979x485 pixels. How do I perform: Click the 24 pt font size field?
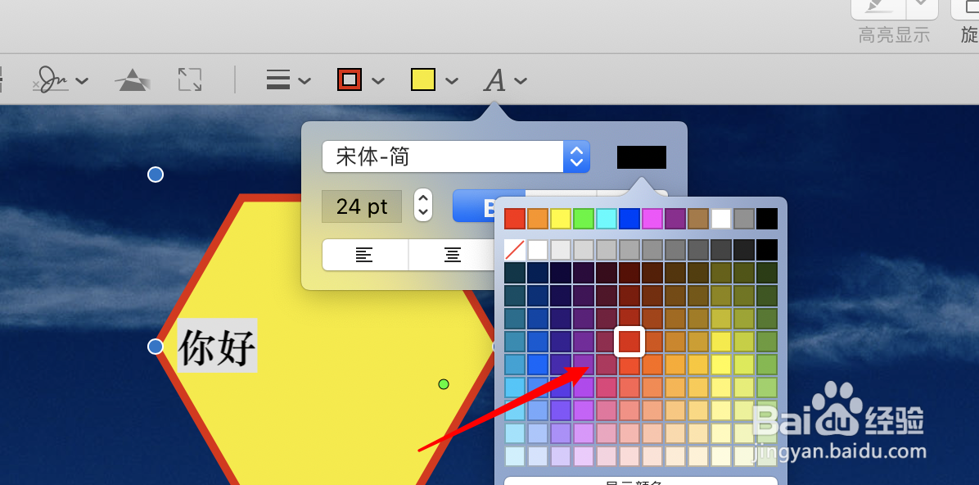click(x=361, y=206)
